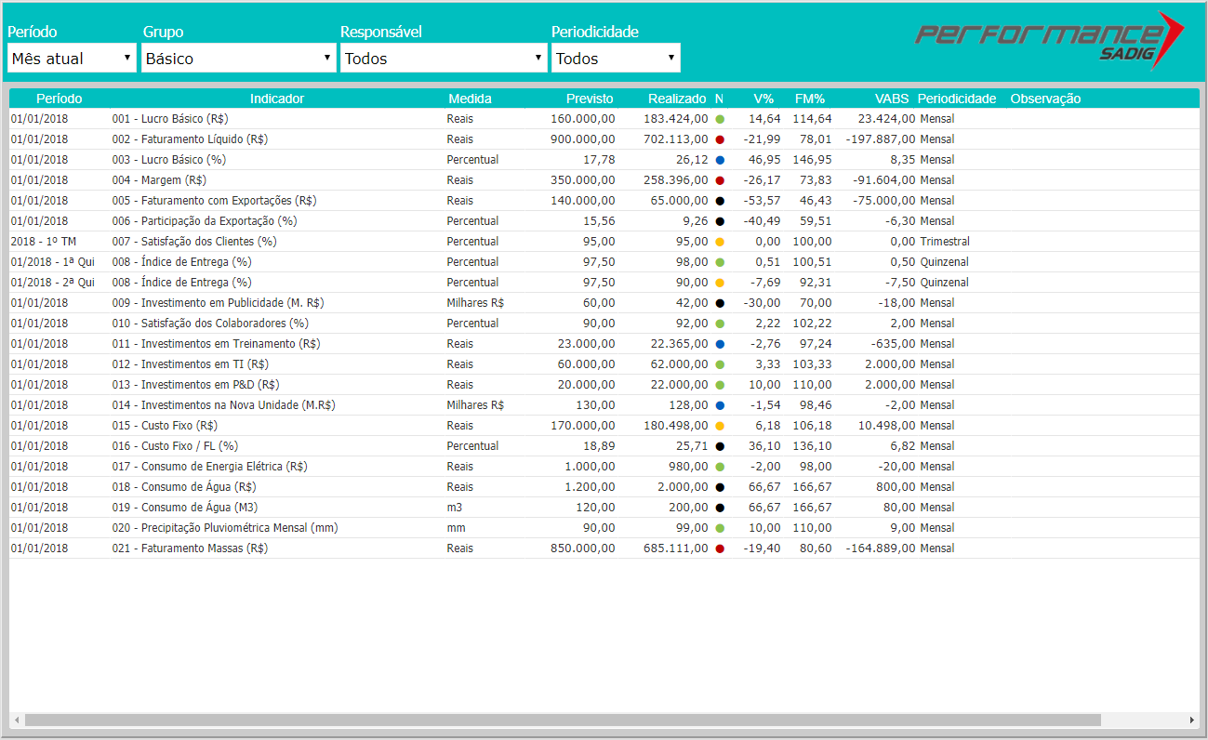1208x740 pixels.
Task: Click blue status dot for Lucro Básico (%)
Action: 720,160
